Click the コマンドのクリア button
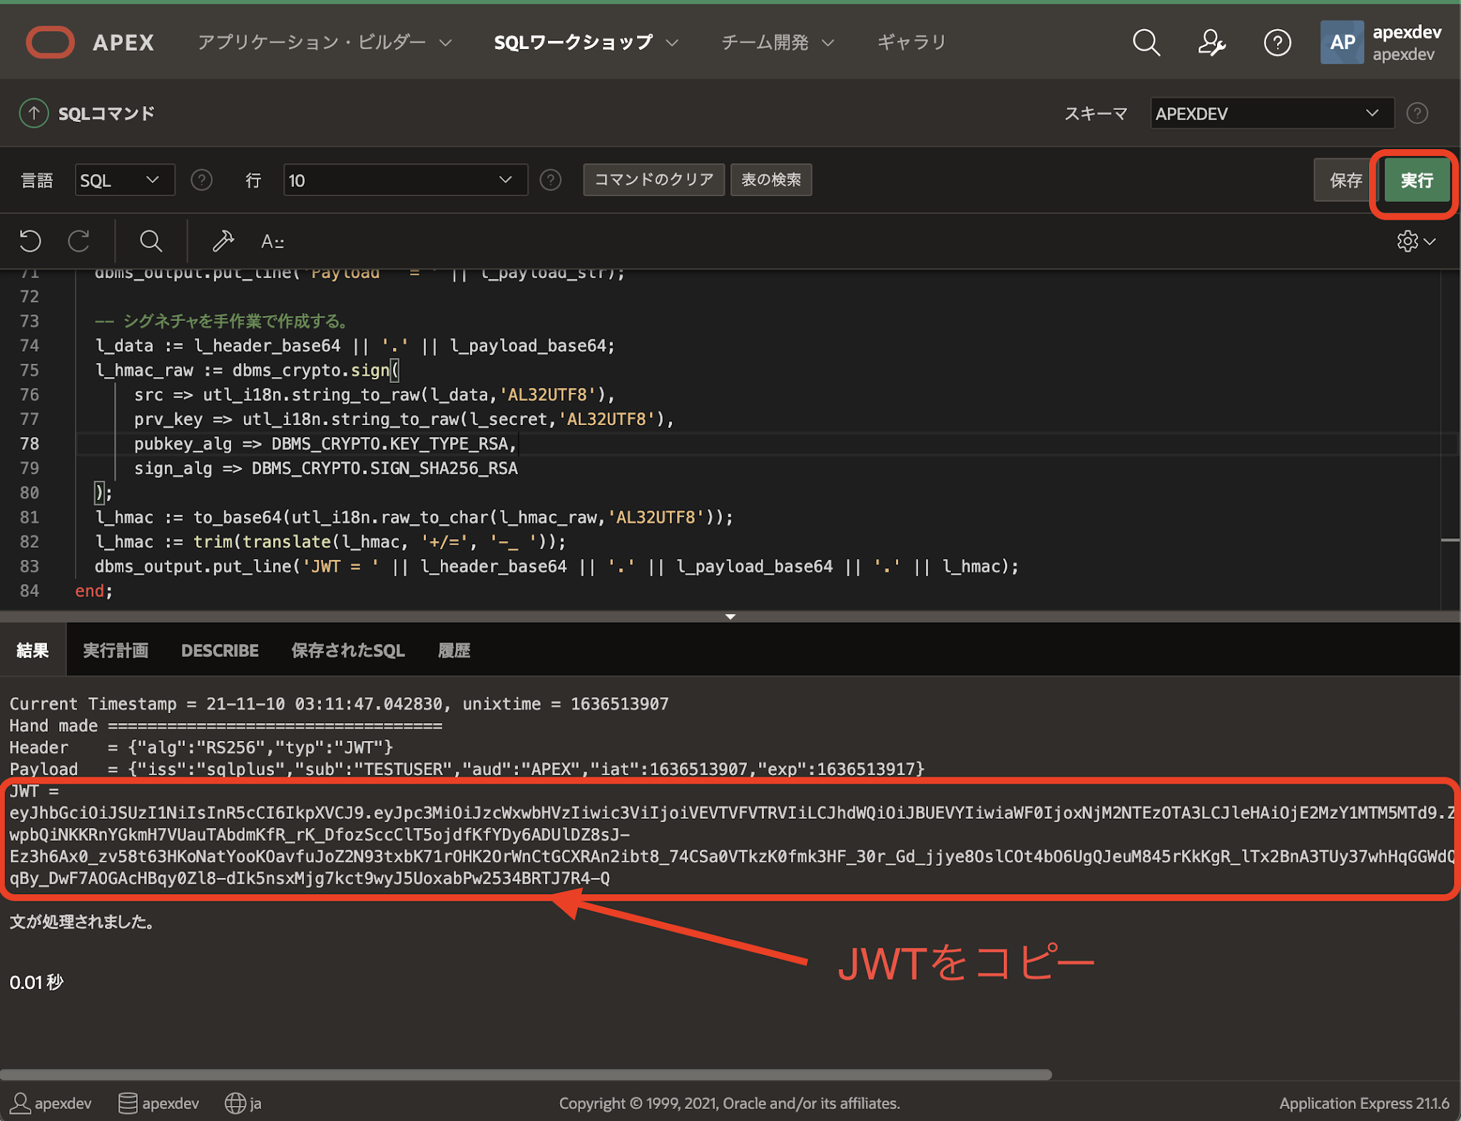Screen dimensions: 1461x1121 tap(653, 180)
